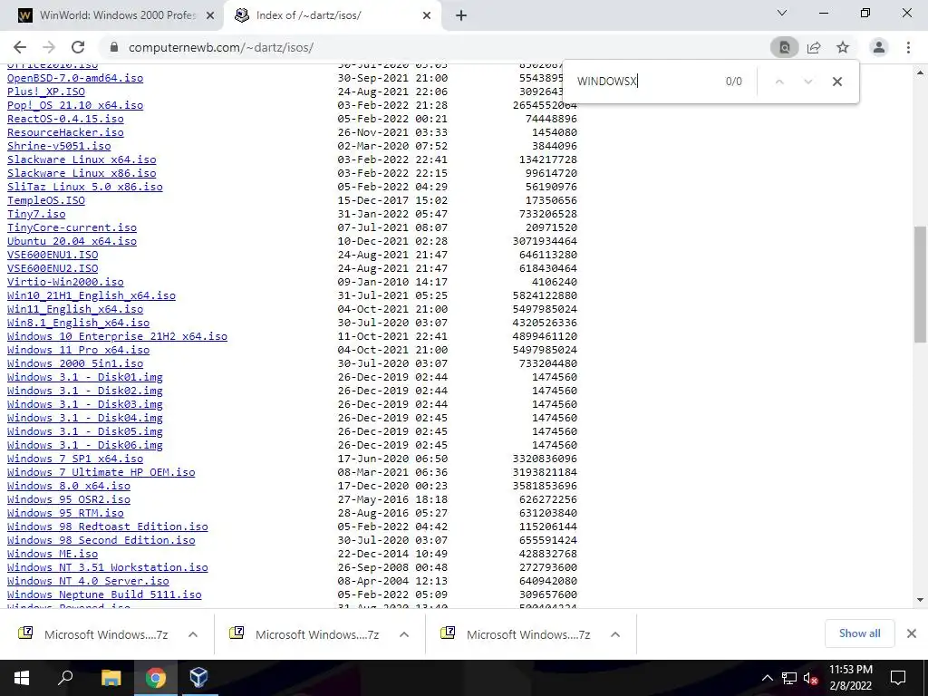
Task: Open Virtio-Win2000.iso link
Action: pos(65,282)
